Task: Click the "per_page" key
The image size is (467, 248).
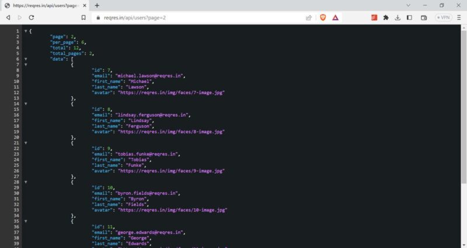Action: click(x=63, y=42)
